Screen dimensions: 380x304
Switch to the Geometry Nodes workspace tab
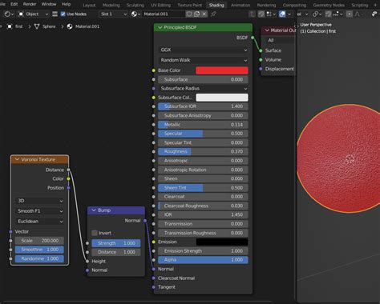click(x=329, y=5)
